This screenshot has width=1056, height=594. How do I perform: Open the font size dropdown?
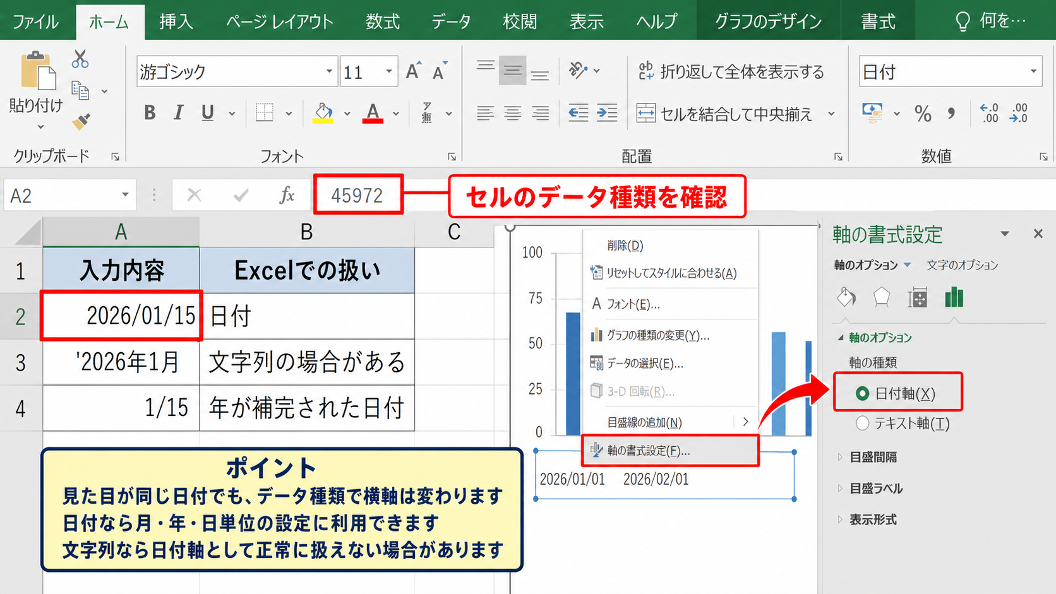(388, 71)
